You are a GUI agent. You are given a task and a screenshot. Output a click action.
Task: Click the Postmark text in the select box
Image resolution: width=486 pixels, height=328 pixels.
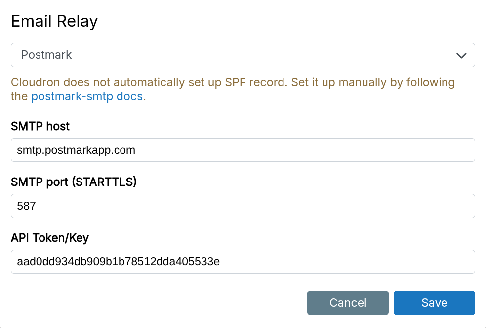46,55
